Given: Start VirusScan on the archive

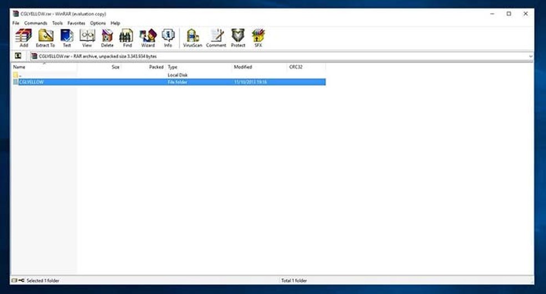Looking at the screenshot, I should [x=193, y=38].
